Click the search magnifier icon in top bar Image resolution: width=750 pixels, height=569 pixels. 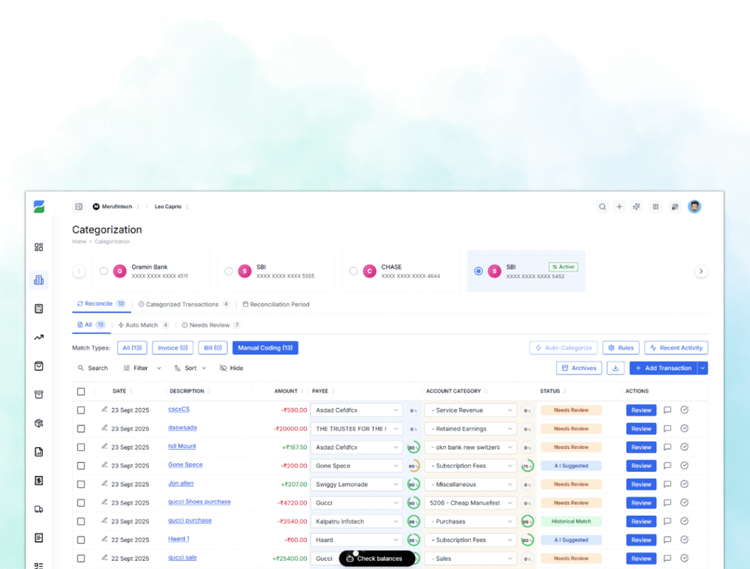click(602, 207)
